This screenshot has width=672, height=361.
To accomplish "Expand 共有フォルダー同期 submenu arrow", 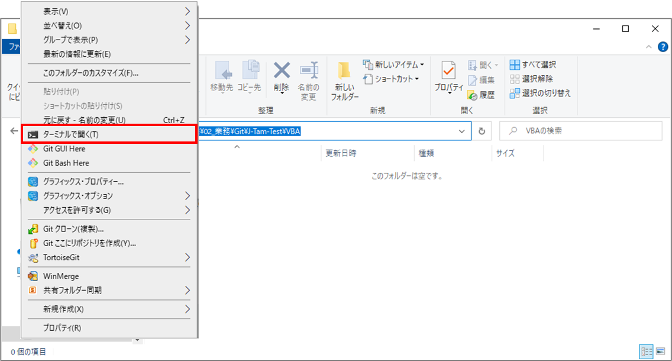I will tap(188, 290).
